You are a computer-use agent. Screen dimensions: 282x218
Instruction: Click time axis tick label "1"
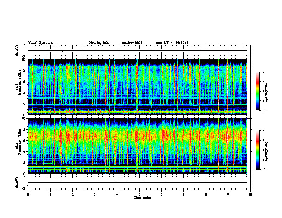[50, 194]
